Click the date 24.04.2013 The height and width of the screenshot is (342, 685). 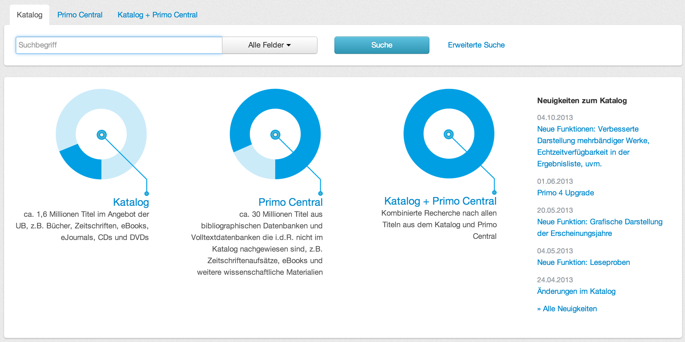tap(555, 280)
